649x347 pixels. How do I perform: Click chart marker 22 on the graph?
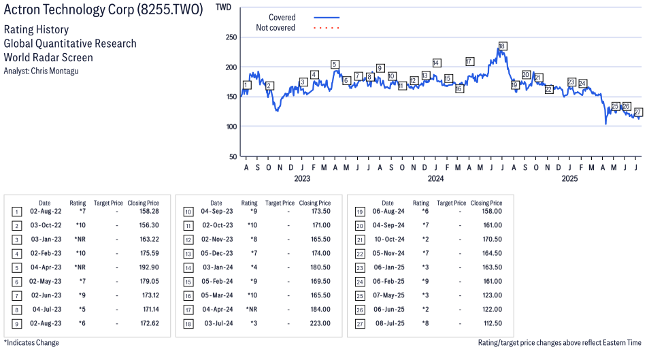pyautogui.click(x=549, y=89)
